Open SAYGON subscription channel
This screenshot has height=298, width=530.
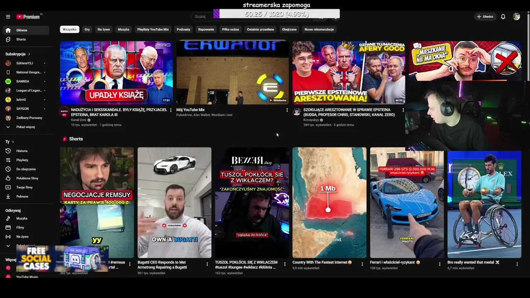tap(26, 109)
